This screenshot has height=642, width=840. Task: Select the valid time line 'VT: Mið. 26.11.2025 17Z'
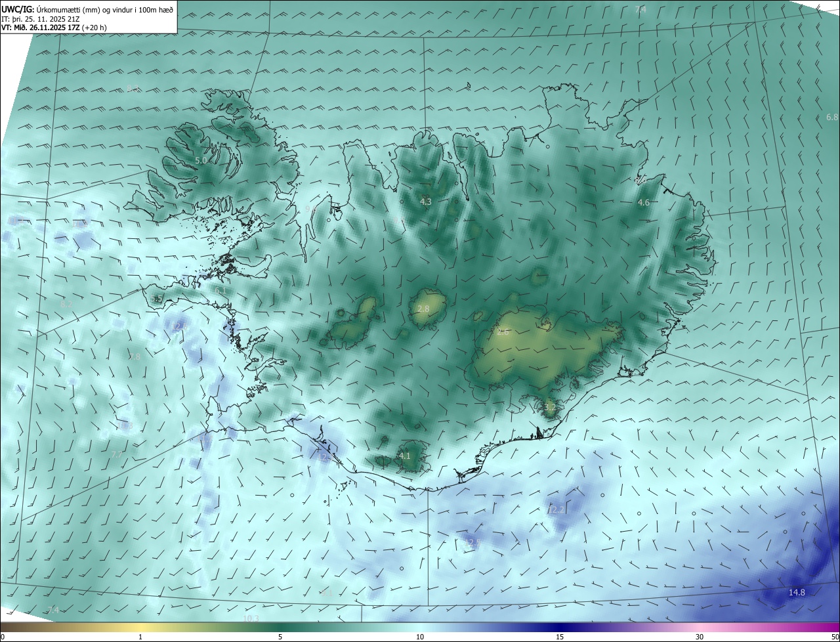pos(40,28)
